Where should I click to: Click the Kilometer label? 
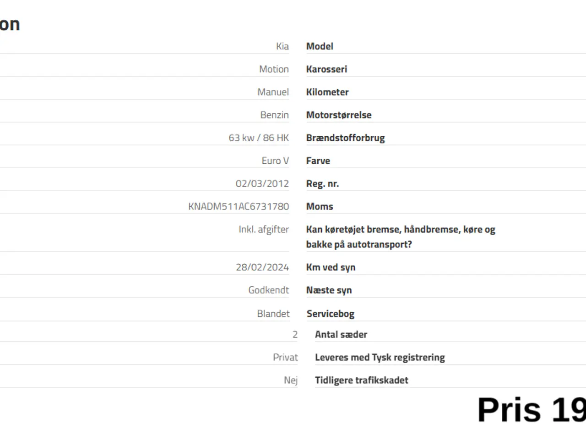coord(327,92)
